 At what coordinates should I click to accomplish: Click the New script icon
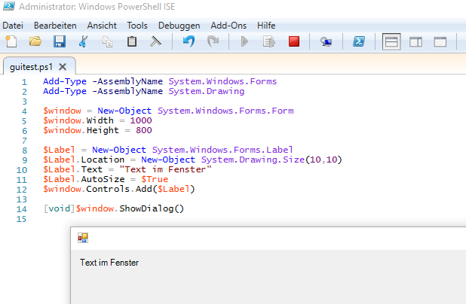[x=11, y=42]
